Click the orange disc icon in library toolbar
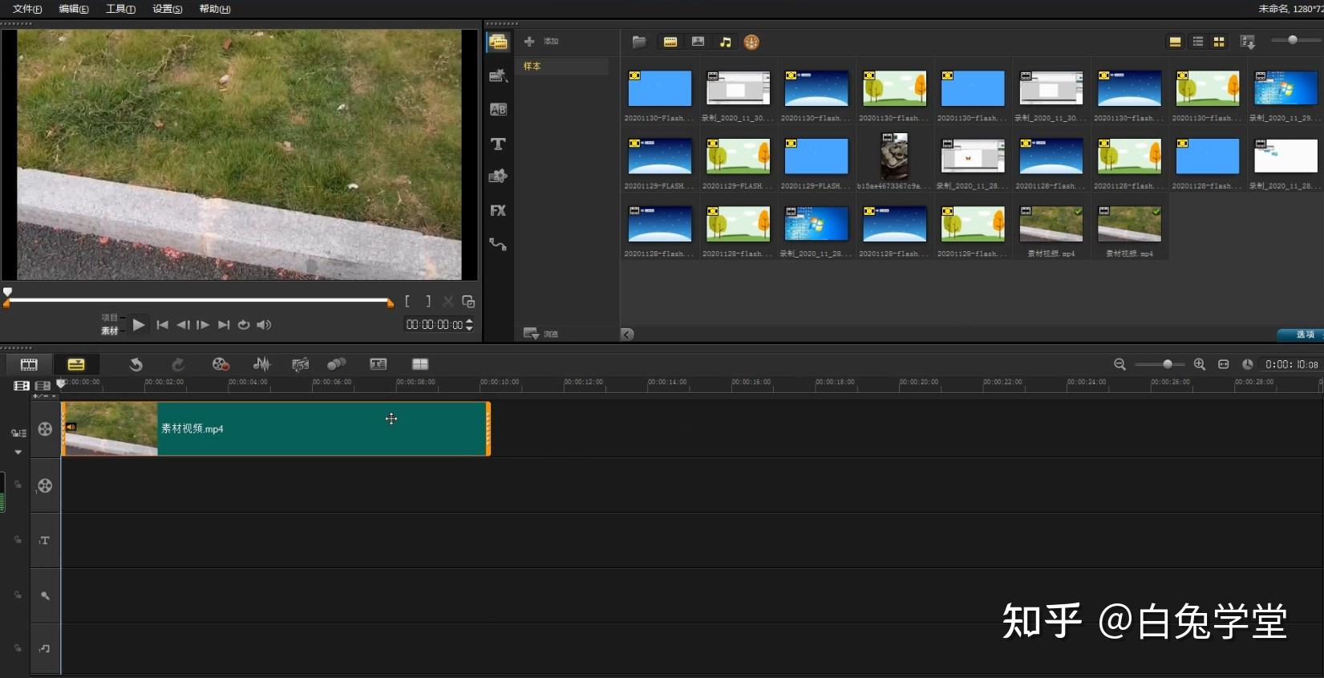The image size is (1324, 678). (751, 42)
